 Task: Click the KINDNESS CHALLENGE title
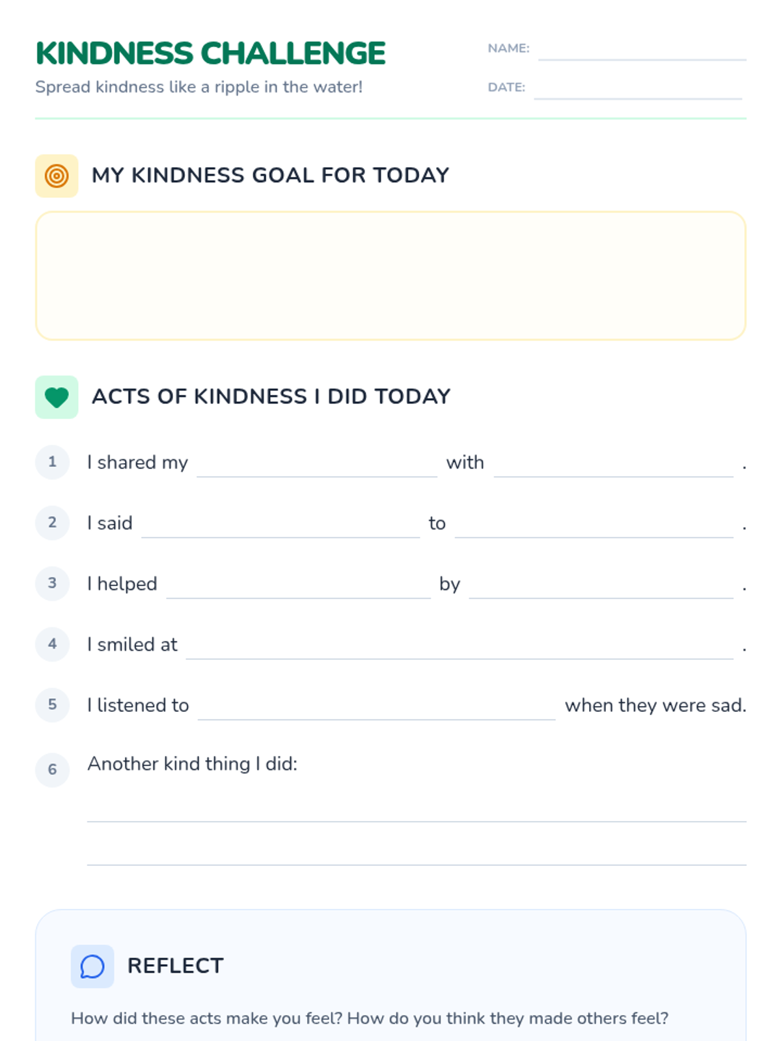(210, 53)
